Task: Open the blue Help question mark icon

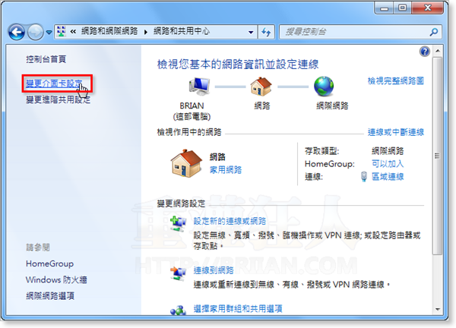Action: [x=425, y=52]
